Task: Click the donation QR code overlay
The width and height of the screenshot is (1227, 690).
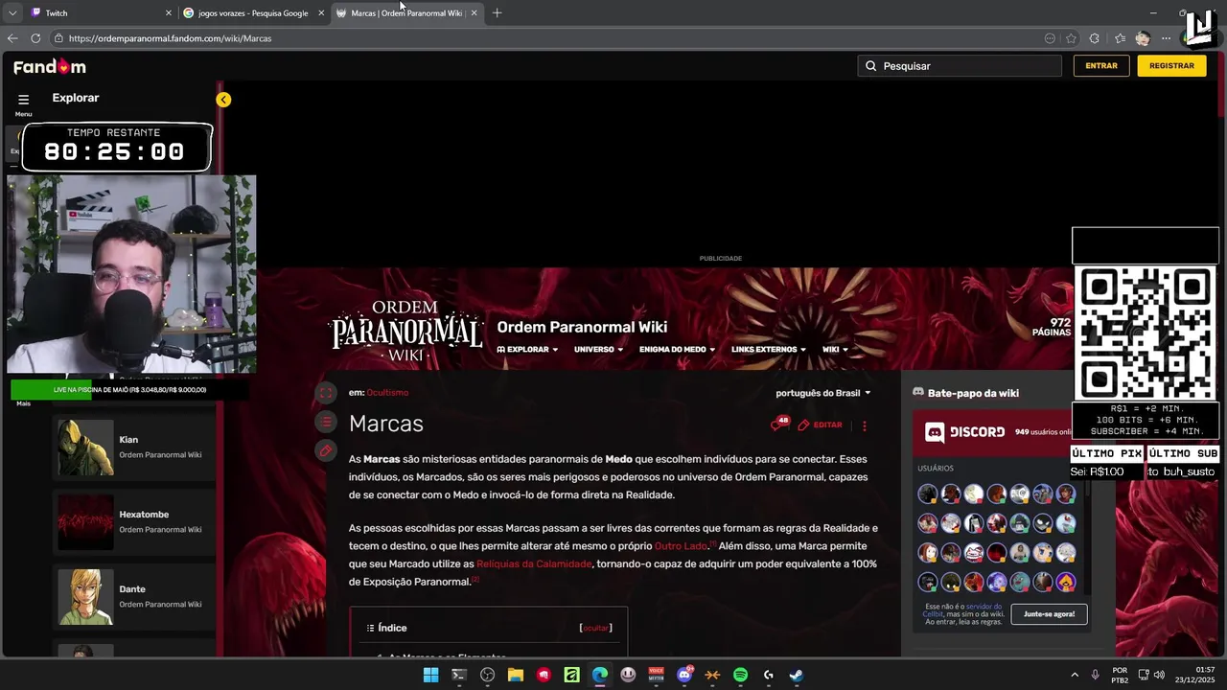Action: tap(1146, 333)
